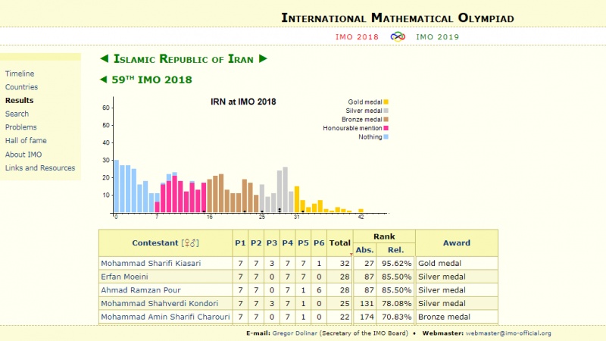
Task: Open the Countries menu item
Action: [x=22, y=87]
